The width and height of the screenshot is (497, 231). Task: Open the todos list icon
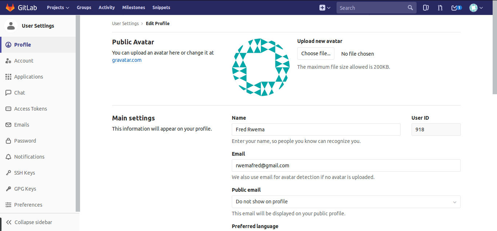[455, 7]
